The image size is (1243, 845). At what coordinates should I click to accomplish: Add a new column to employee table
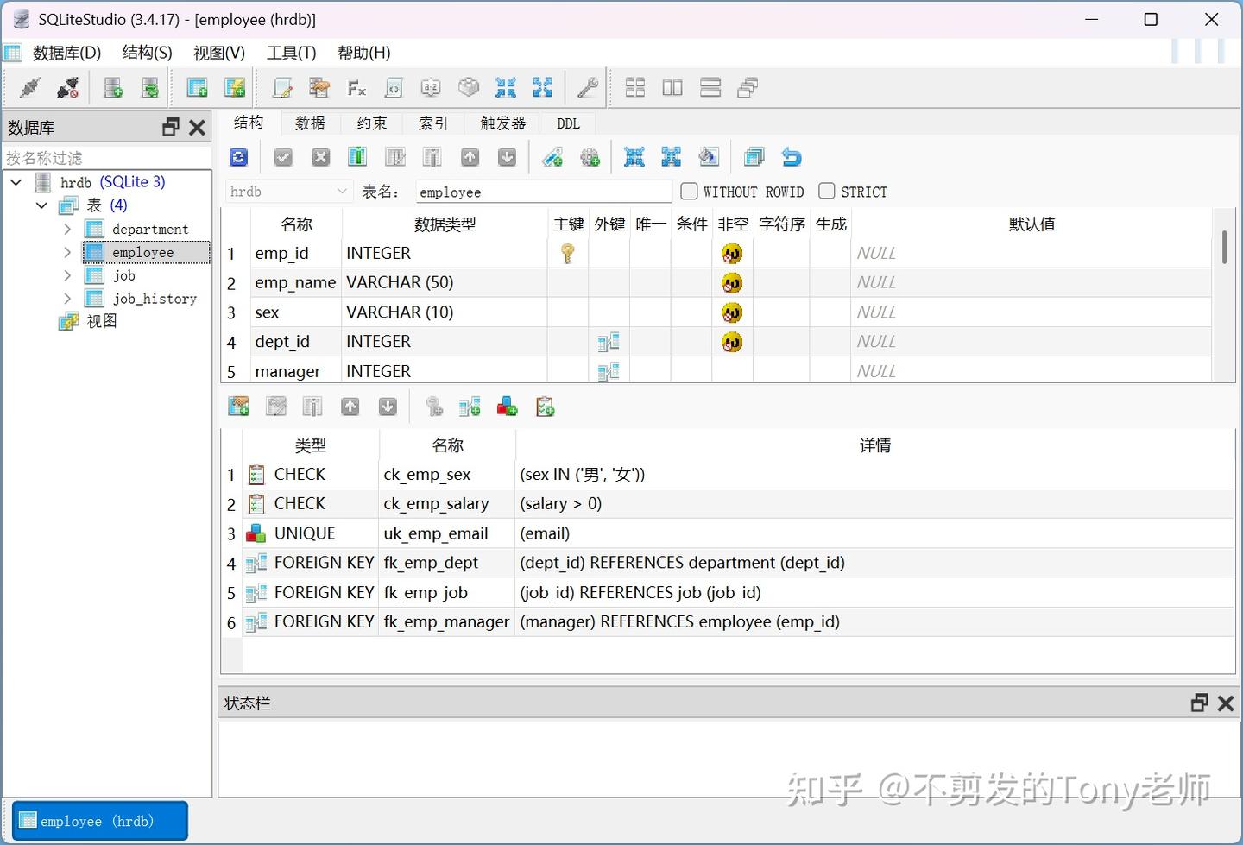(x=357, y=156)
